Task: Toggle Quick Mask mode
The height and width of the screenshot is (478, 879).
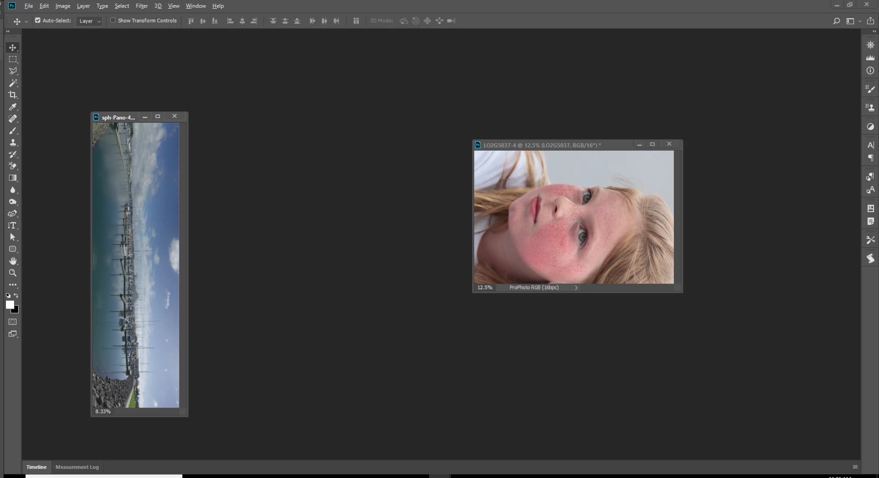Action: pyautogui.click(x=13, y=322)
